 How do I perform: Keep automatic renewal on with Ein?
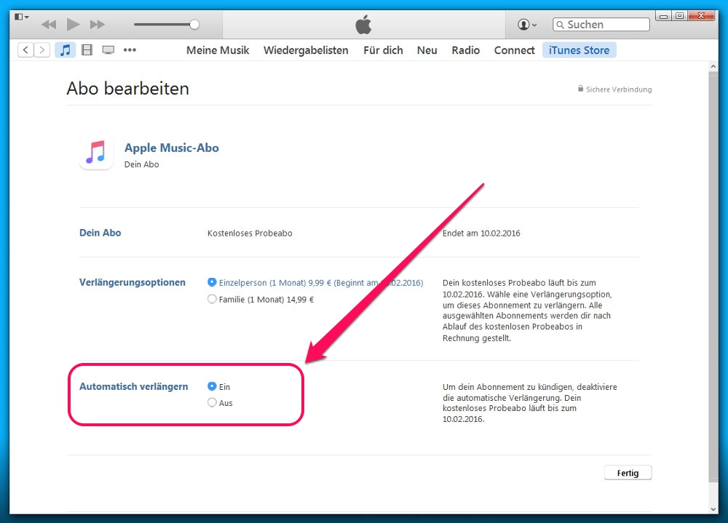point(212,386)
